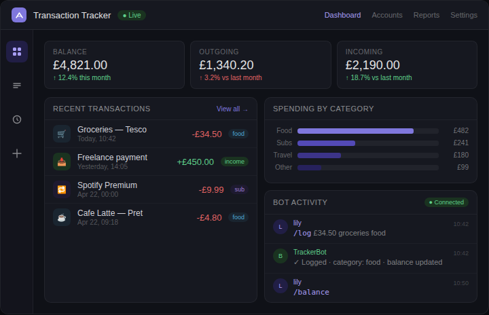Viewport: 489px width, 315px height.
Task: Click the shopping cart icon for Tesco
Action: tap(62, 134)
